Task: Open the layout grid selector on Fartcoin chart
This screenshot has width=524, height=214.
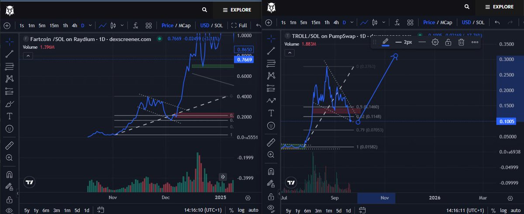Action: click(x=148, y=25)
